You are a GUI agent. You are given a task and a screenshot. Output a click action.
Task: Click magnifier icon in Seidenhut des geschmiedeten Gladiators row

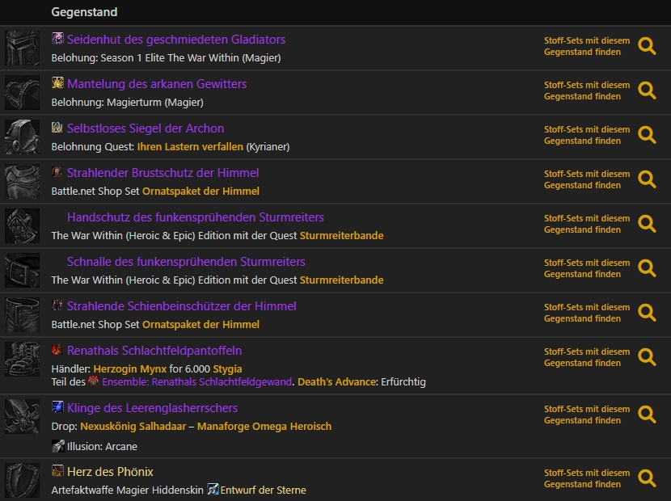point(647,46)
